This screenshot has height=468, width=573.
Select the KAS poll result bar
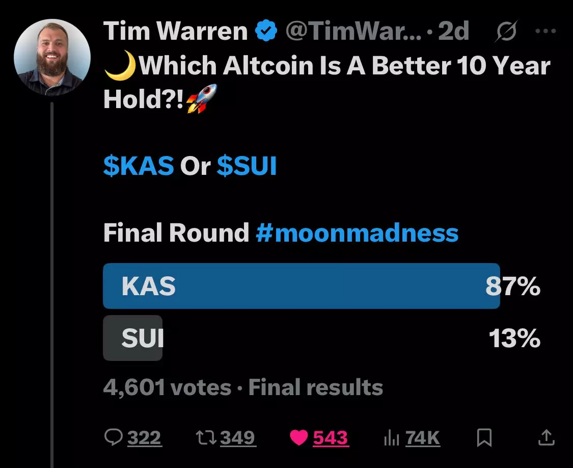(301, 286)
